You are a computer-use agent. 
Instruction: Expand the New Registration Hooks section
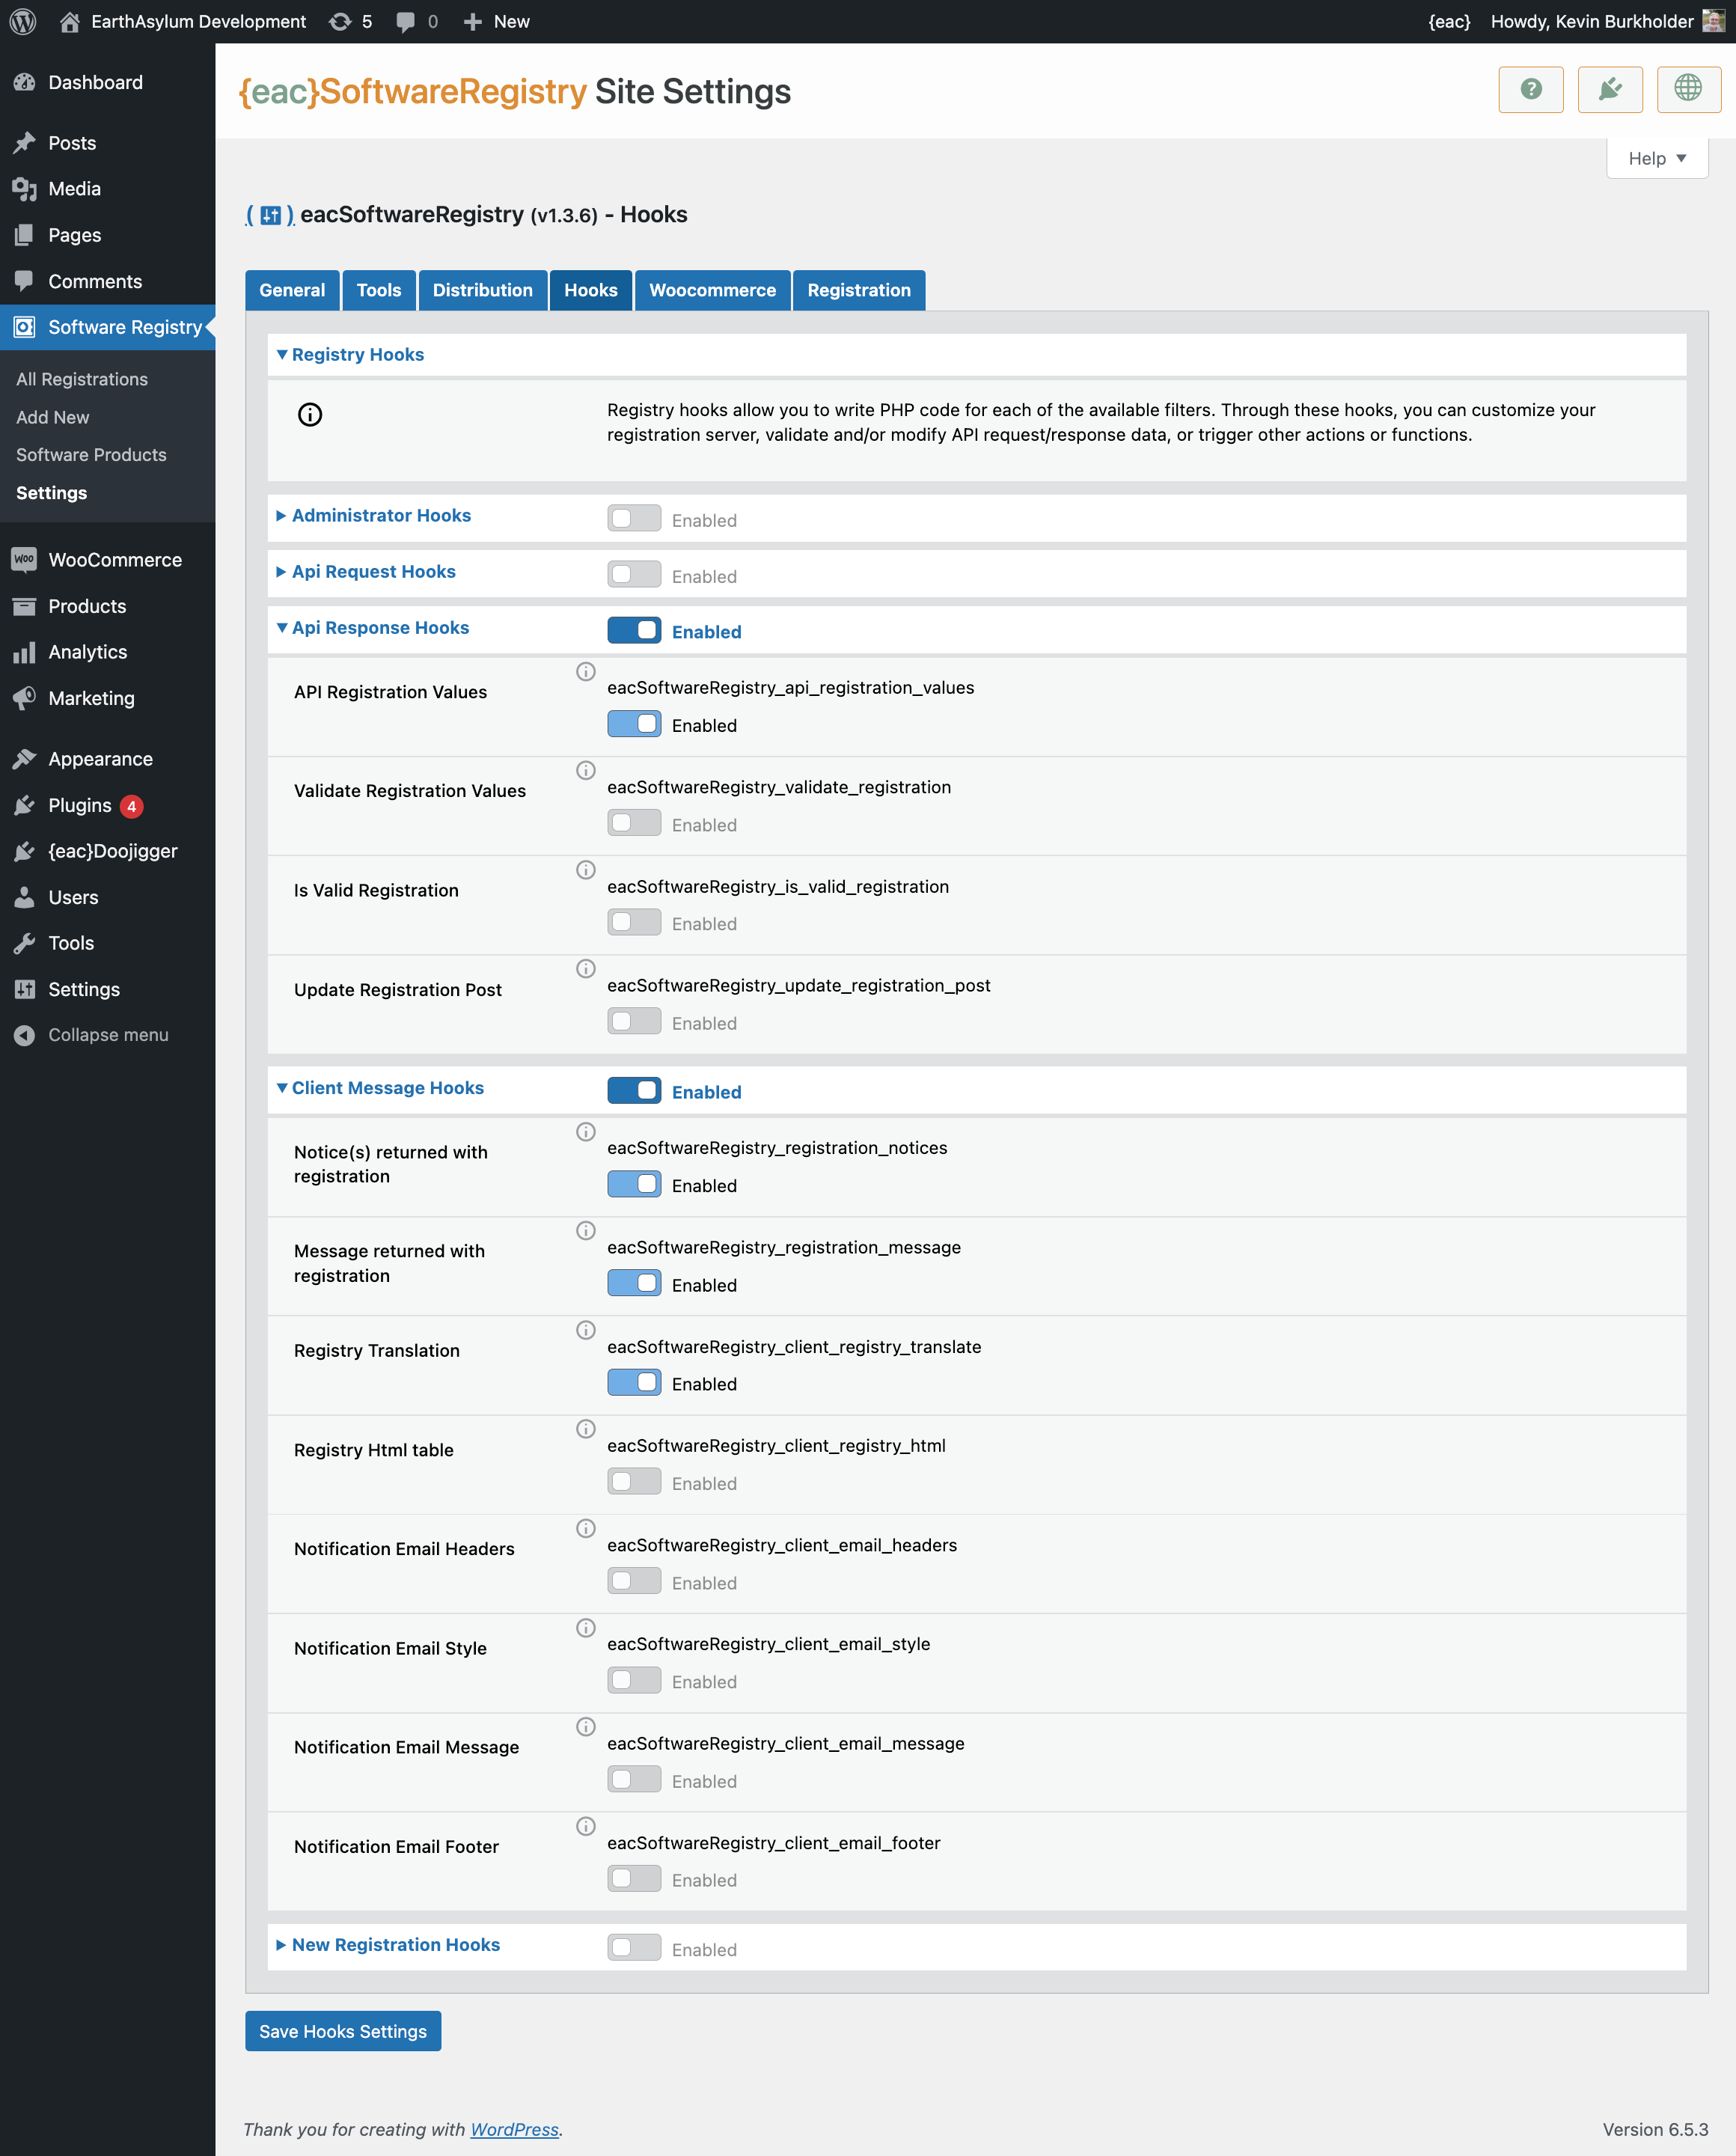coord(388,1944)
